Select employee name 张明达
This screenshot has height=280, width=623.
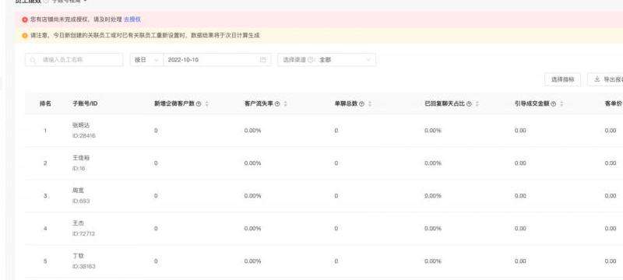(x=81, y=125)
